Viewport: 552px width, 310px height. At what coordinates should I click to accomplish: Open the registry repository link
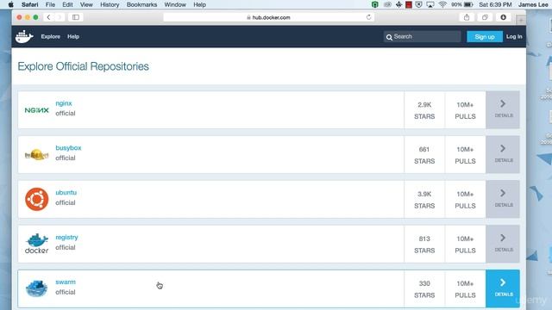[66, 238]
